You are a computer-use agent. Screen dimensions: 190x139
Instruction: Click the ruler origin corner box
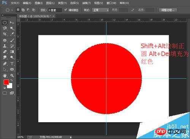coord(19,20)
